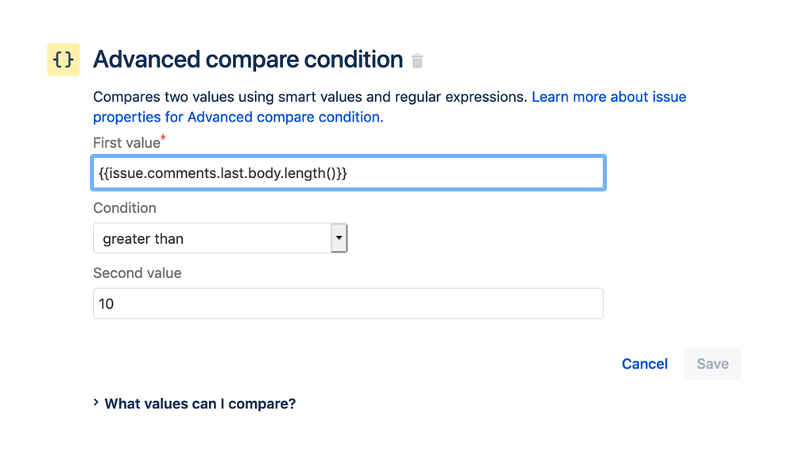794x475 pixels.
Task: Click the Second value field containing 10
Action: click(x=348, y=303)
